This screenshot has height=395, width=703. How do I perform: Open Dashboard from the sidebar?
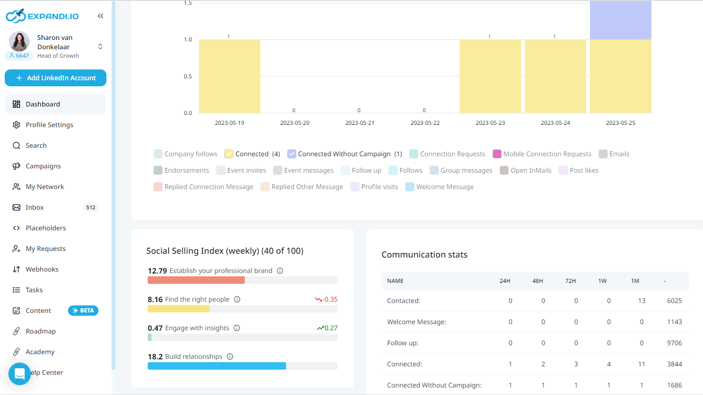(x=55, y=104)
